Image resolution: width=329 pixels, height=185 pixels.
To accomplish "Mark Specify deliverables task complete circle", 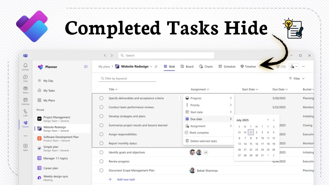I will click(101, 98).
